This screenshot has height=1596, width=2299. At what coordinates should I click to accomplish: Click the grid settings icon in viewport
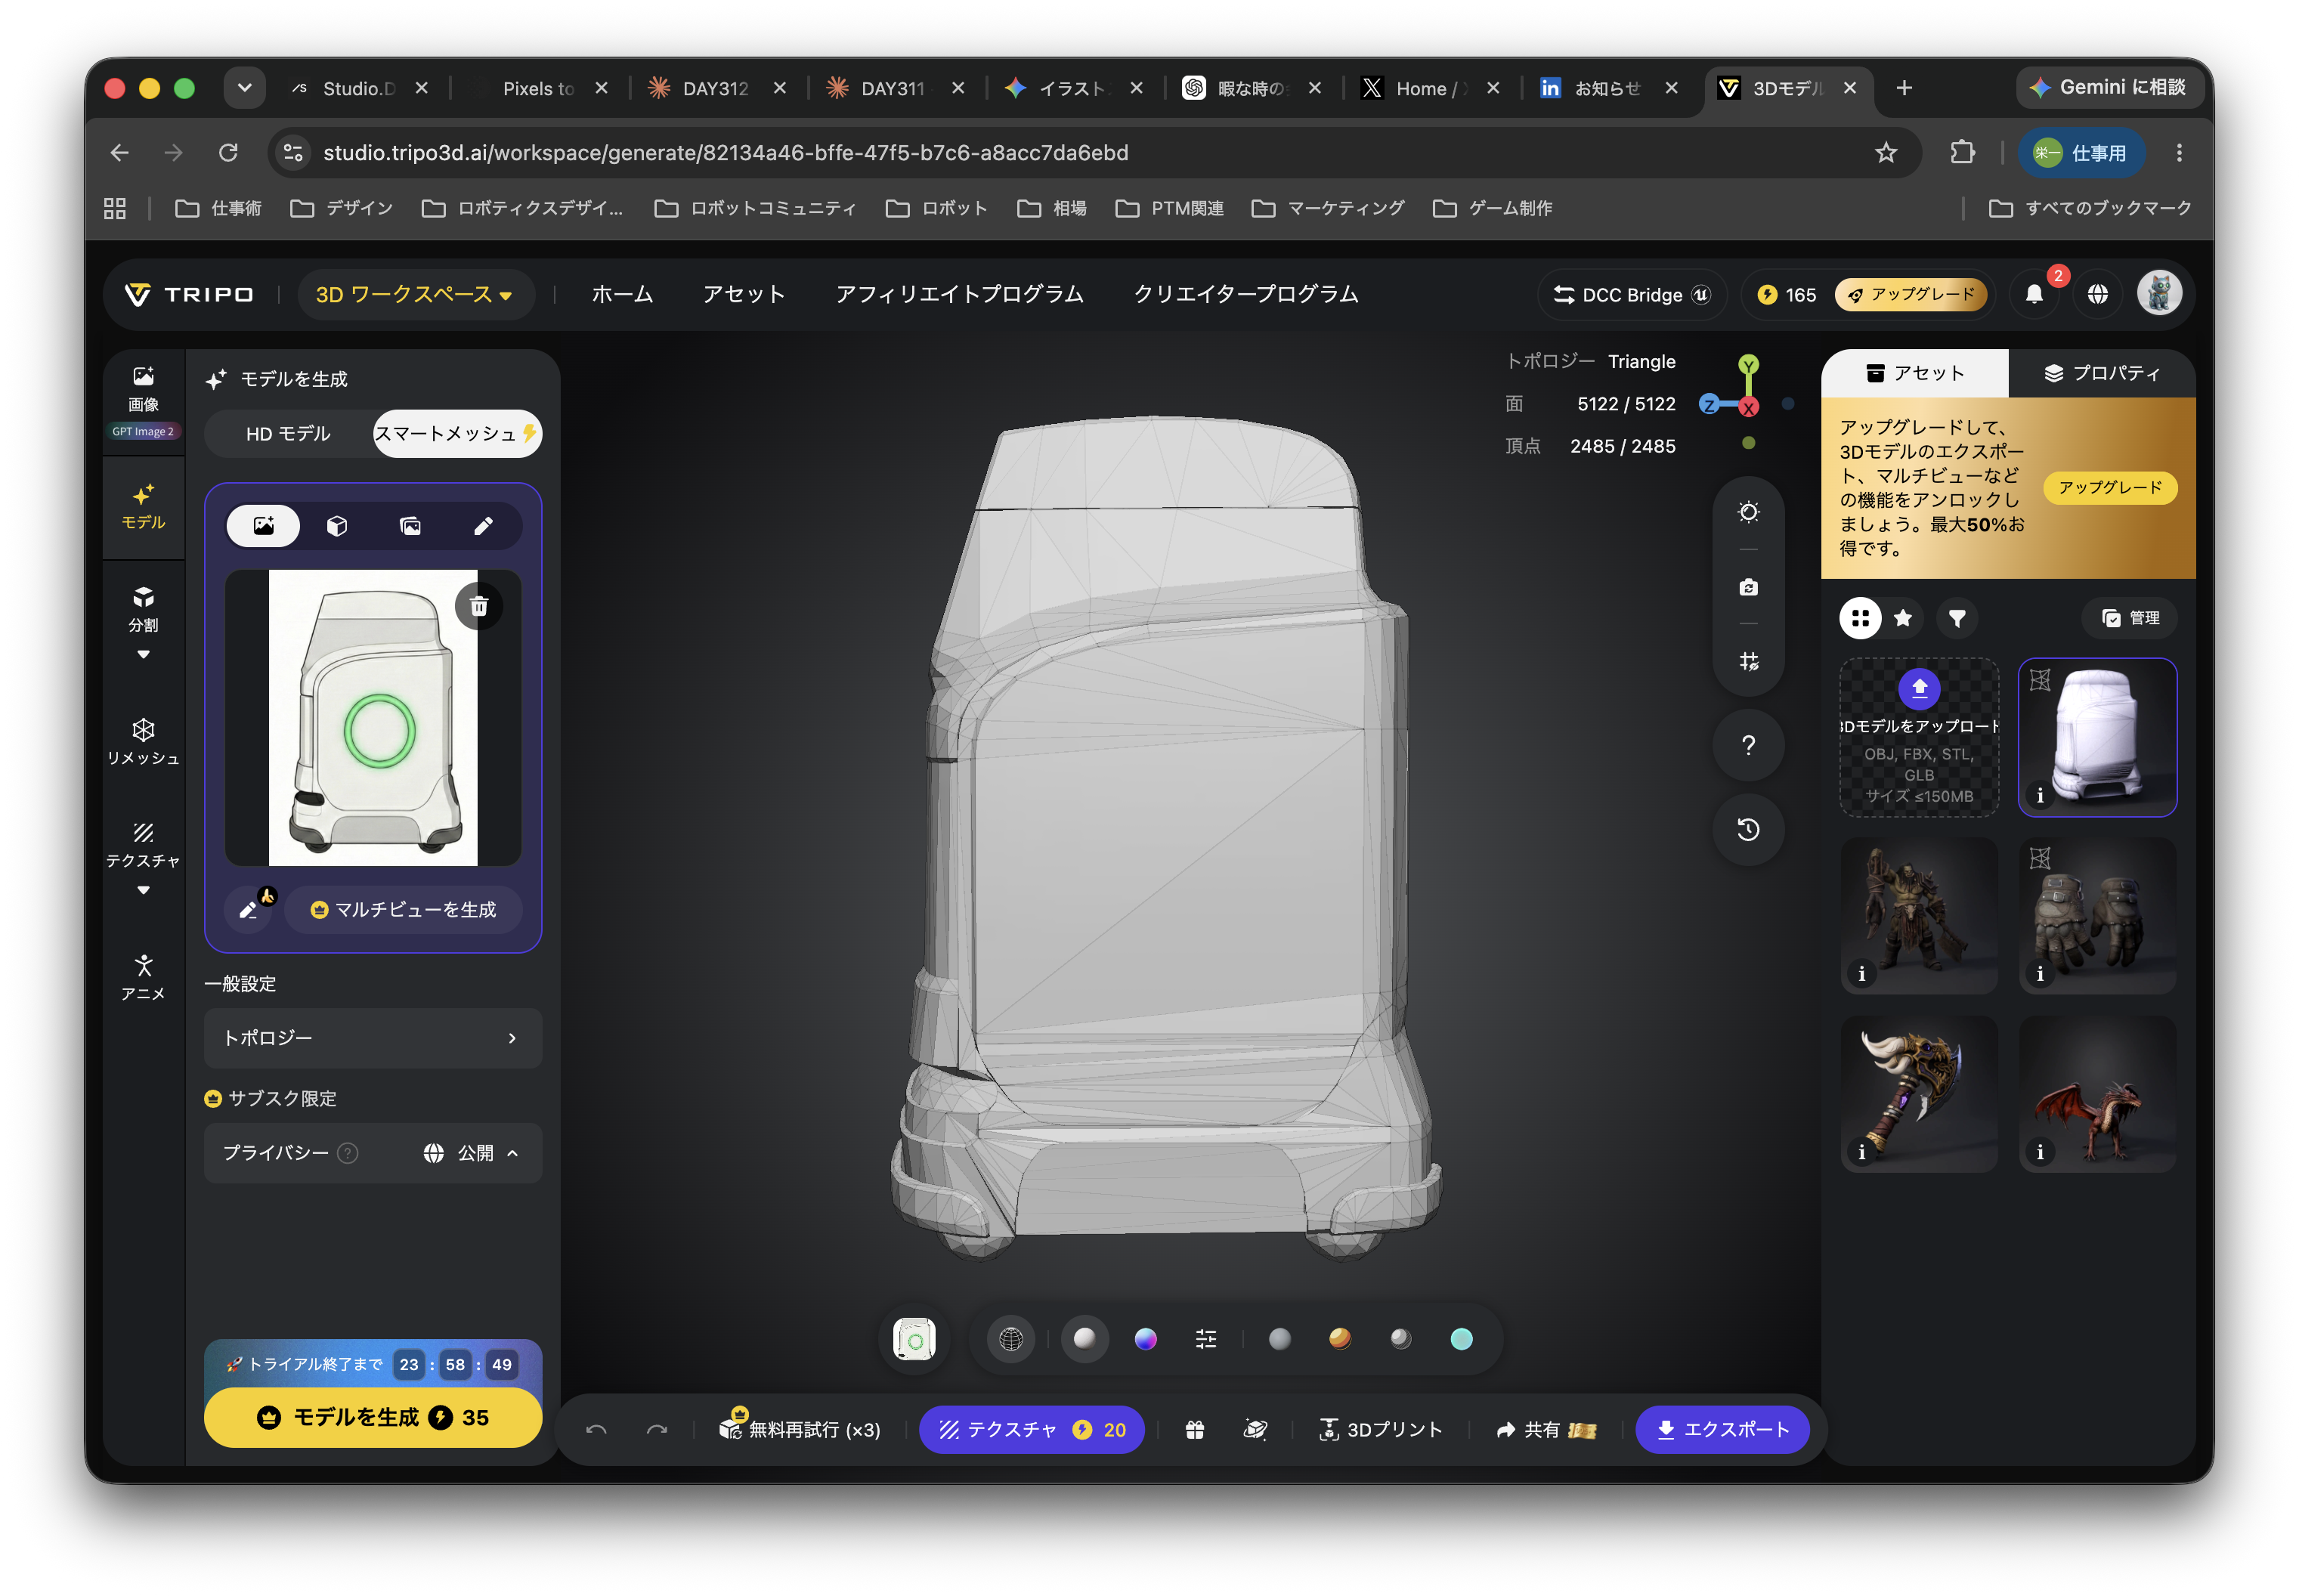coord(1748,661)
